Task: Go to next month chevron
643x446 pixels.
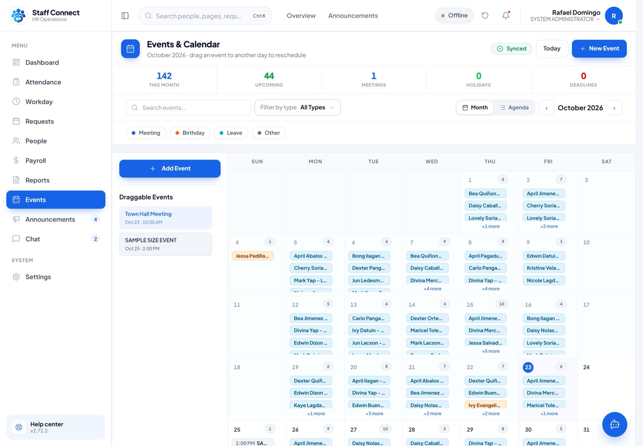Action: pos(614,108)
